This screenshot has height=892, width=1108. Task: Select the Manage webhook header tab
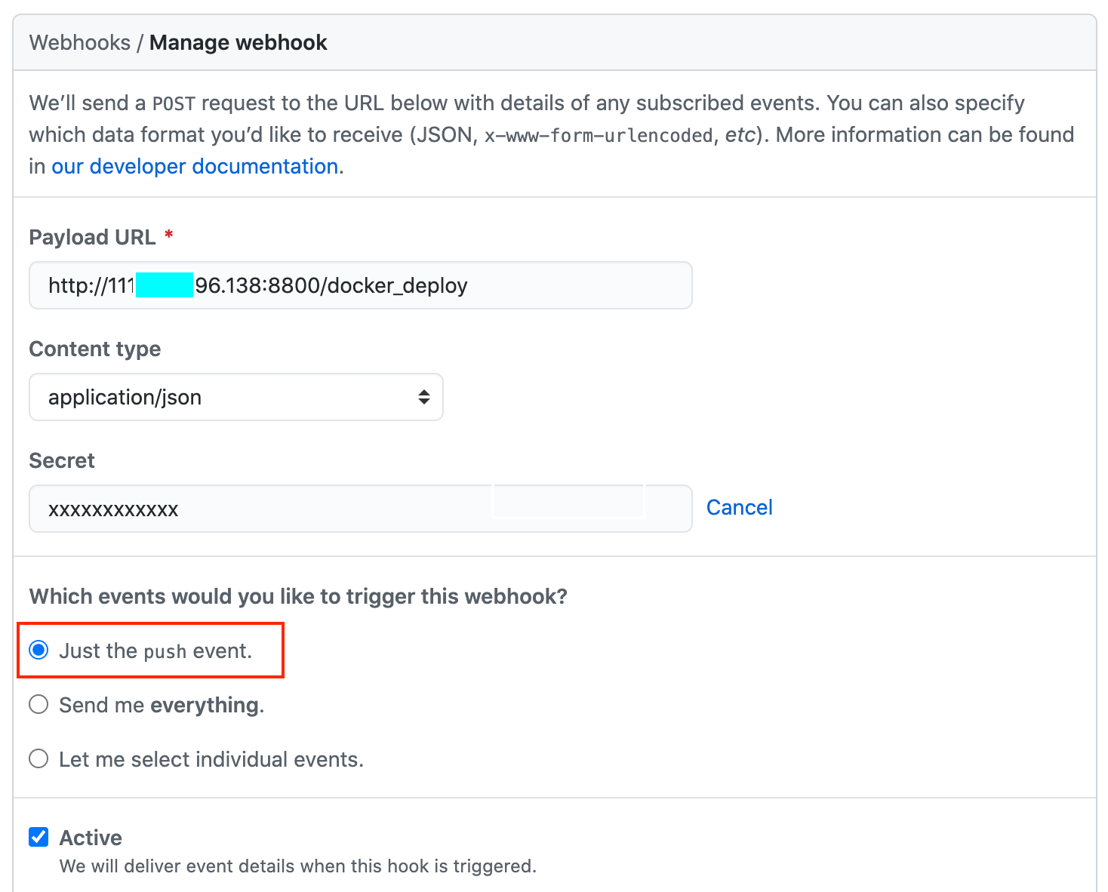click(238, 42)
